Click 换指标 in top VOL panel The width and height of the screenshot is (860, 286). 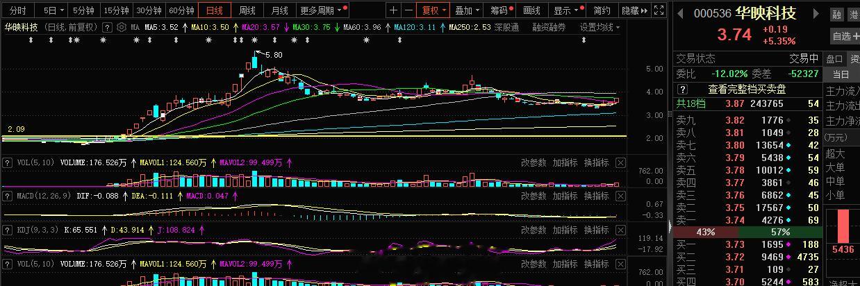point(596,163)
